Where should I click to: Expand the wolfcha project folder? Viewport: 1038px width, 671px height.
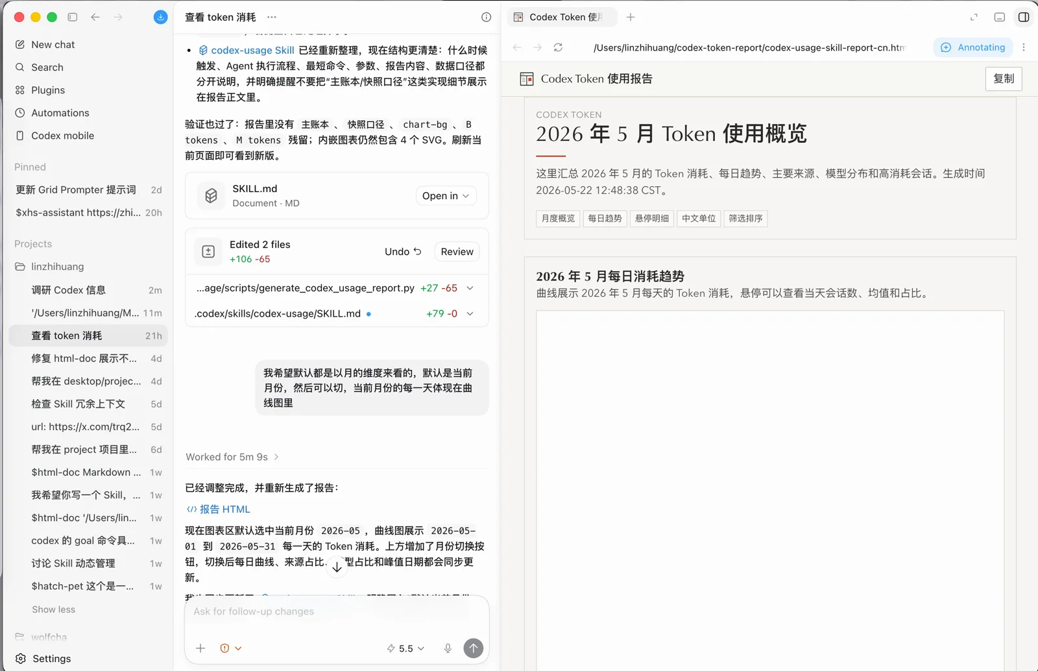[41, 637]
